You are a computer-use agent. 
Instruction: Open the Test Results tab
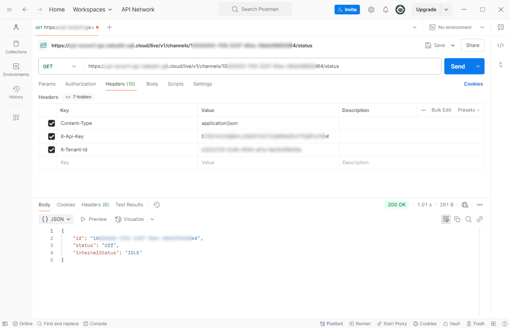[x=129, y=205]
